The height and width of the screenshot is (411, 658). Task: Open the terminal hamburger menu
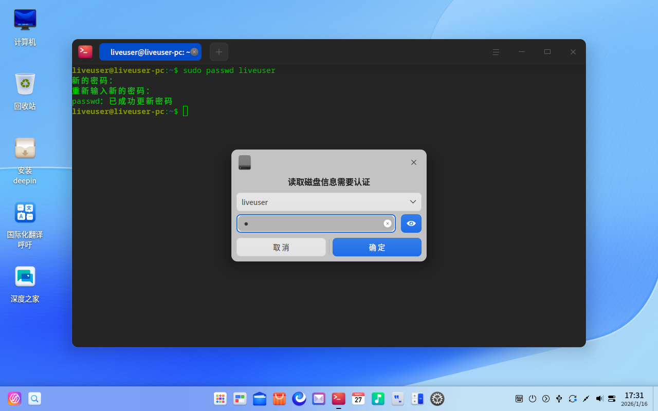pos(496,52)
